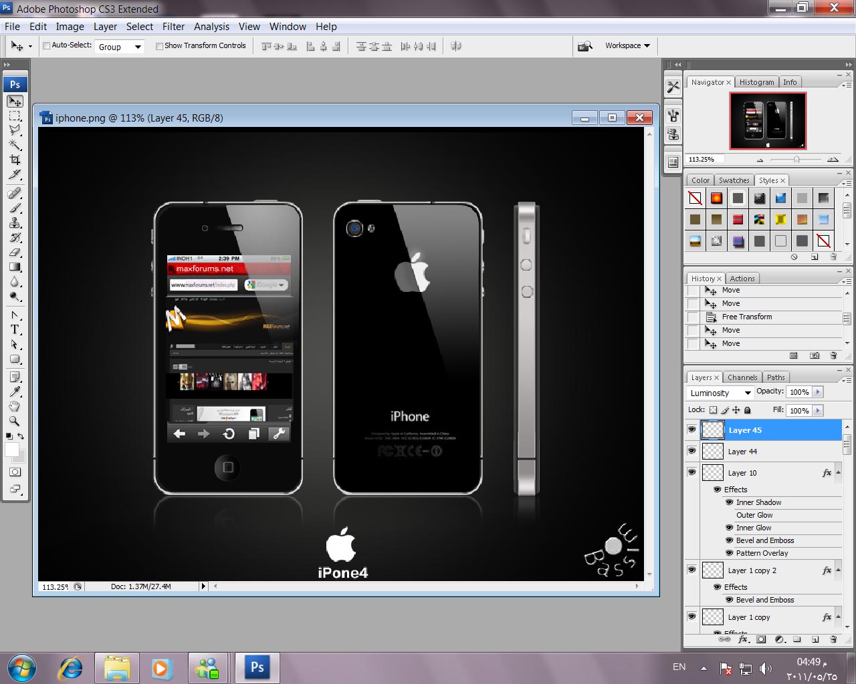
Task: Select the Brush tool
Action: click(15, 208)
